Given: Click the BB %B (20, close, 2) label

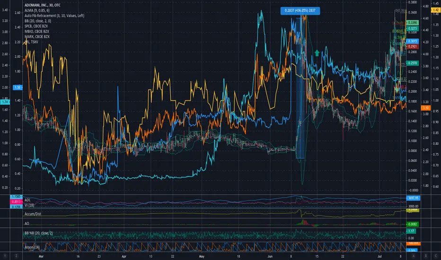Looking at the screenshot, I should pyautogui.click(x=38, y=234).
